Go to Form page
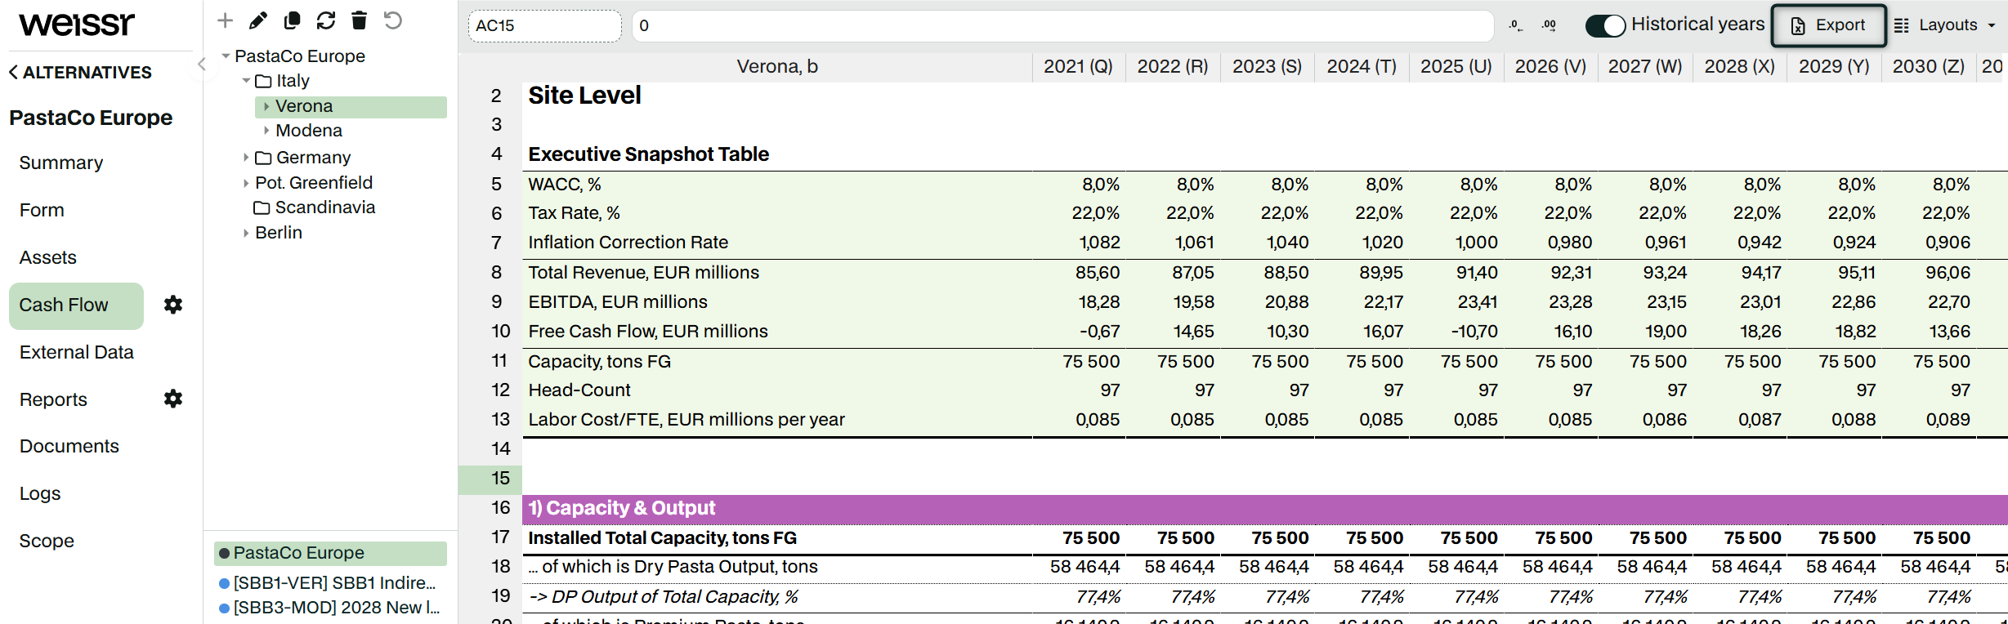Image resolution: width=2008 pixels, height=624 pixels. [x=42, y=210]
